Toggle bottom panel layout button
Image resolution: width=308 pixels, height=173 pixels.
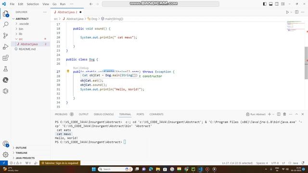(x=270, y=4)
